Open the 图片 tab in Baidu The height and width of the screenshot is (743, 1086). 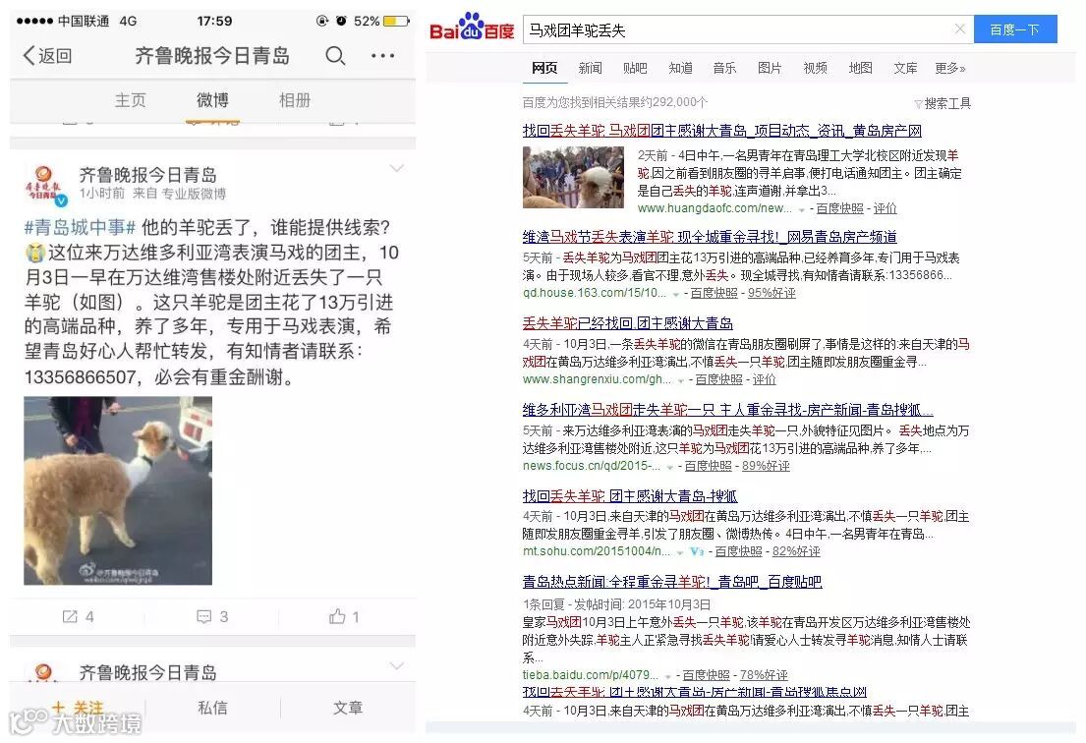click(771, 68)
